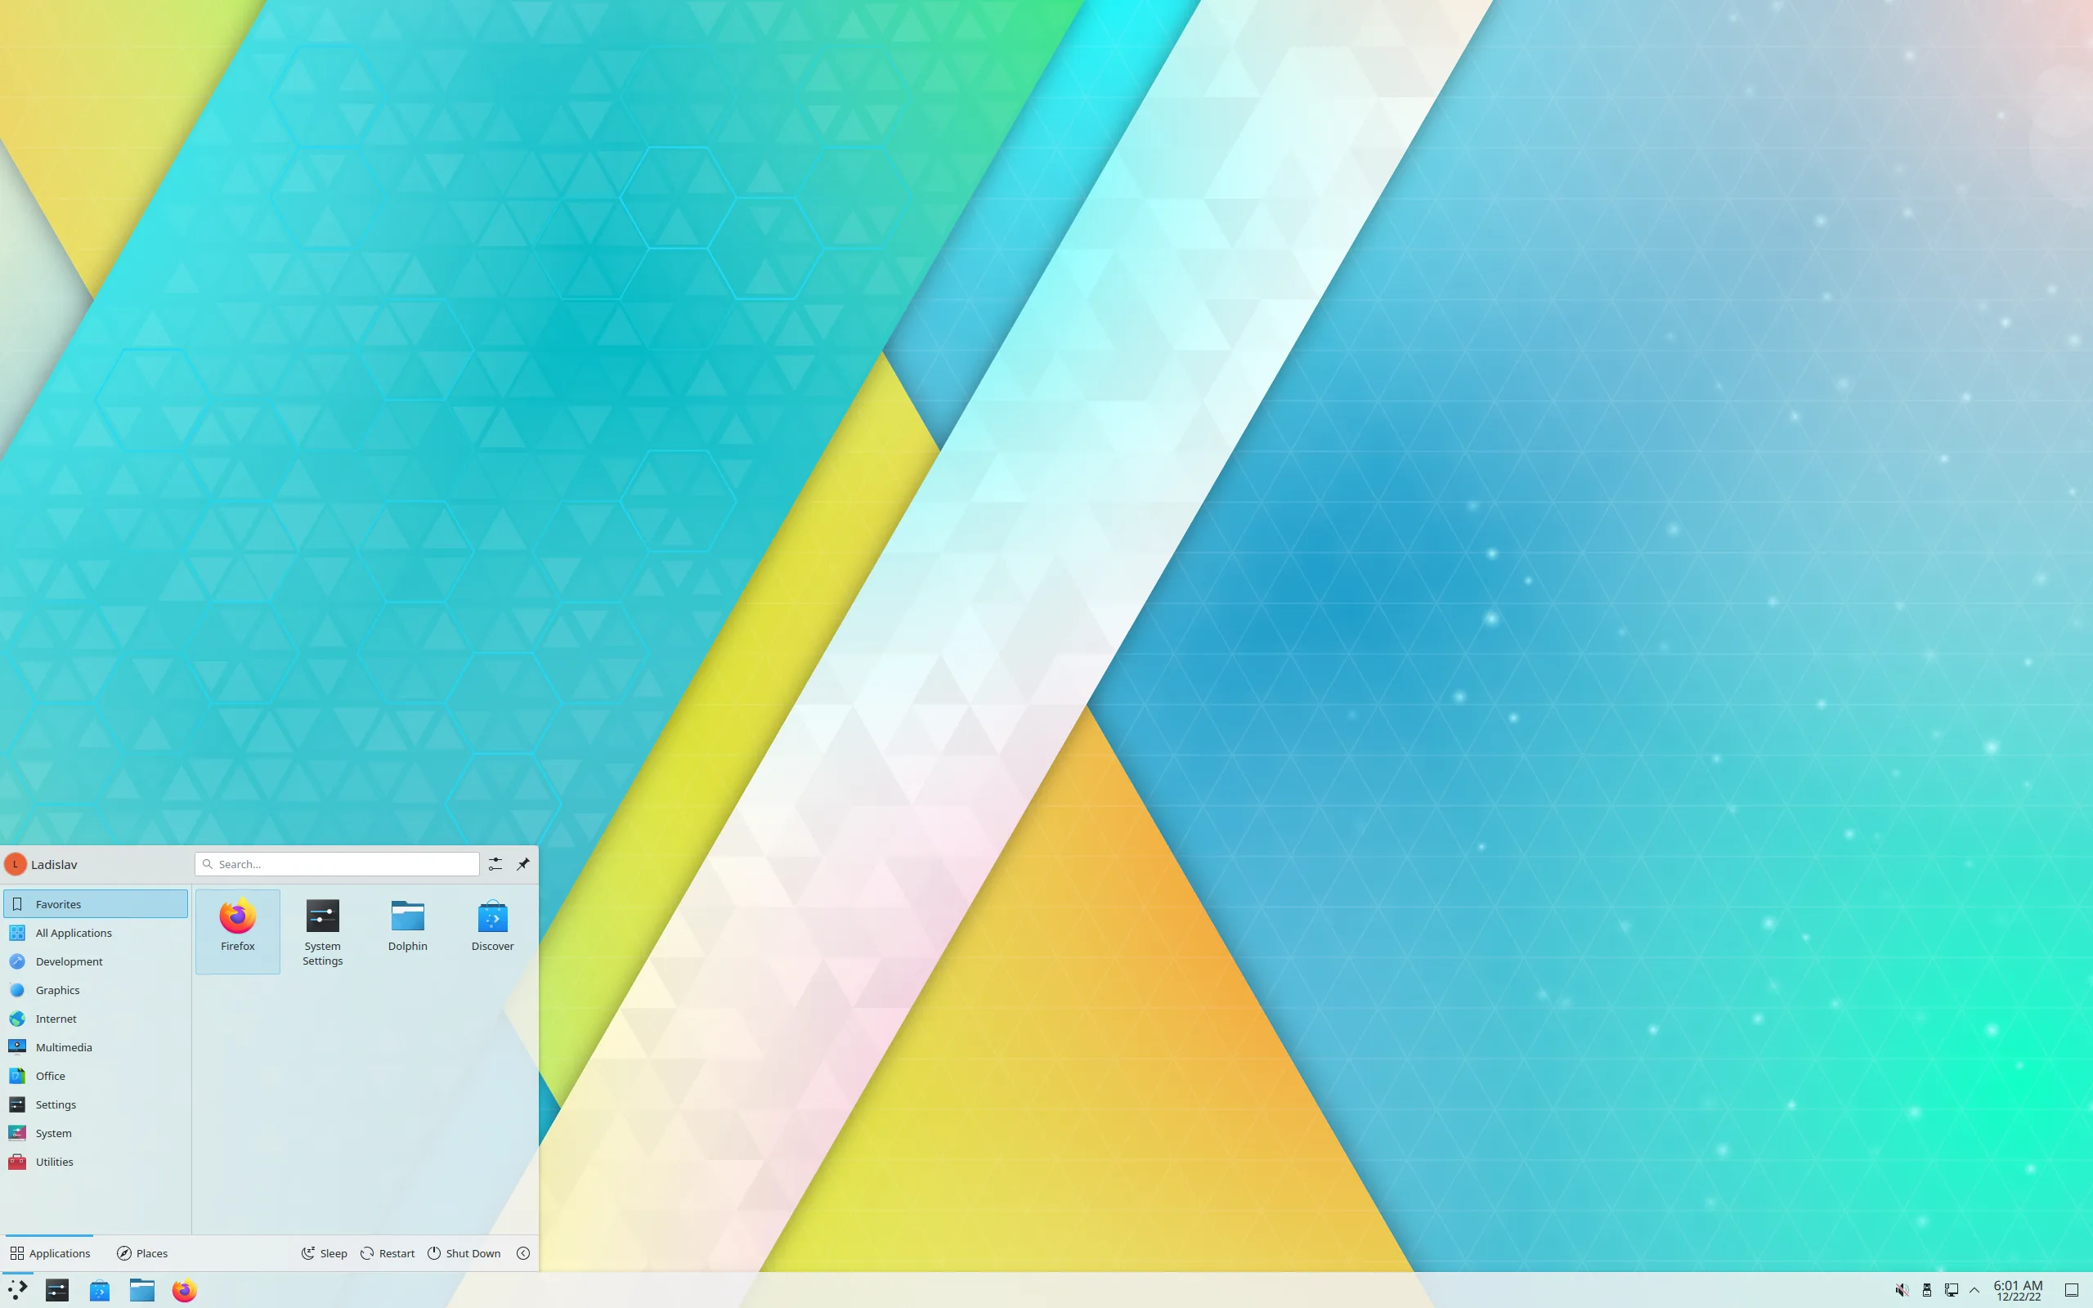This screenshot has width=2093, height=1308.
Task: Pin the application launcher open
Action: (523, 863)
